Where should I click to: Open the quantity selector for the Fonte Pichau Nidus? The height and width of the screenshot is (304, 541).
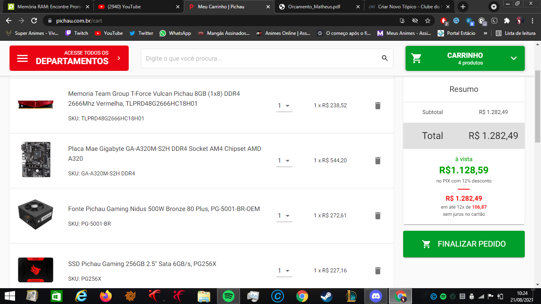[x=284, y=216]
